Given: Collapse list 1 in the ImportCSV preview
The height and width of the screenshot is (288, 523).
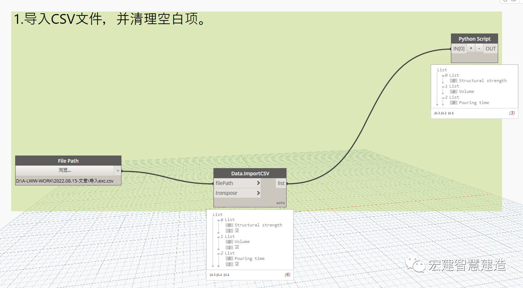Looking at the screenshot, I should click(x=219, y=237).
